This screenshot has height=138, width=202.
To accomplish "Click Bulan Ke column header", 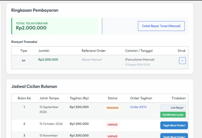I will (24, 98).
